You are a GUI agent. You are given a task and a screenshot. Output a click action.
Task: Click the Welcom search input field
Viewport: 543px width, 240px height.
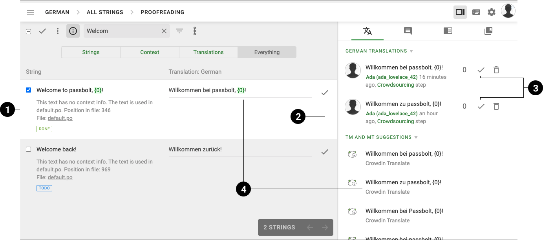coord(122,31)
